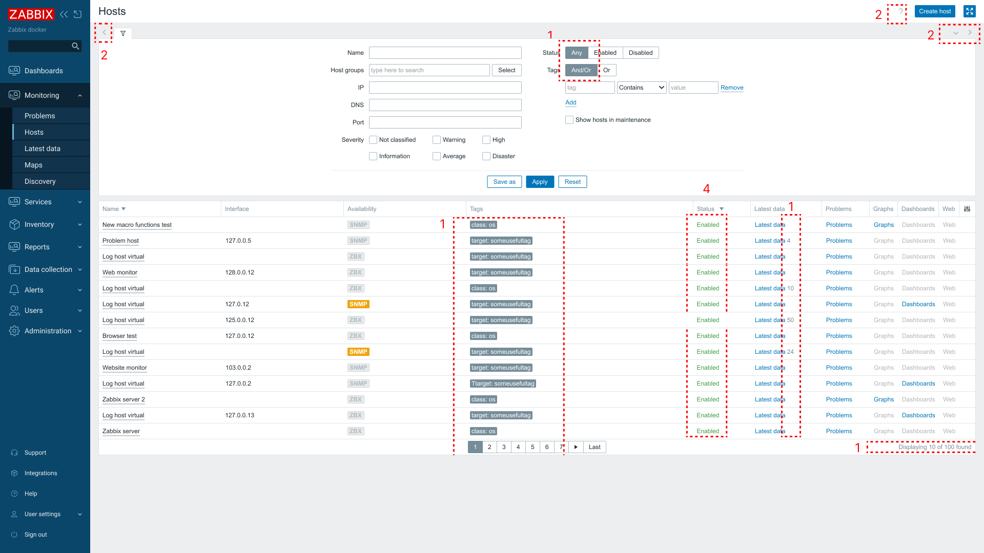Click the sidebar hide icon
Image resolution: width=984 pixels, height=553 pixels.
(78, 14)
